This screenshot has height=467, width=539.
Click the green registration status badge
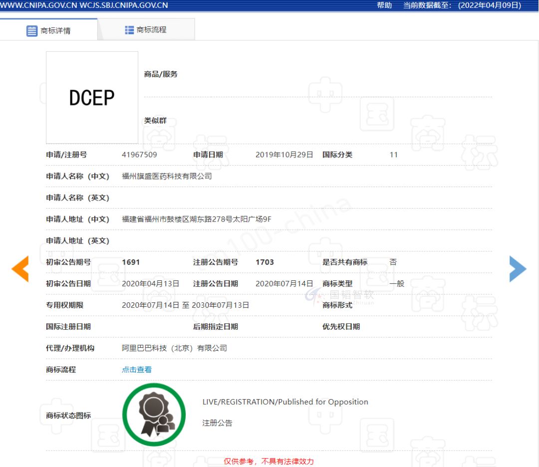154,415
